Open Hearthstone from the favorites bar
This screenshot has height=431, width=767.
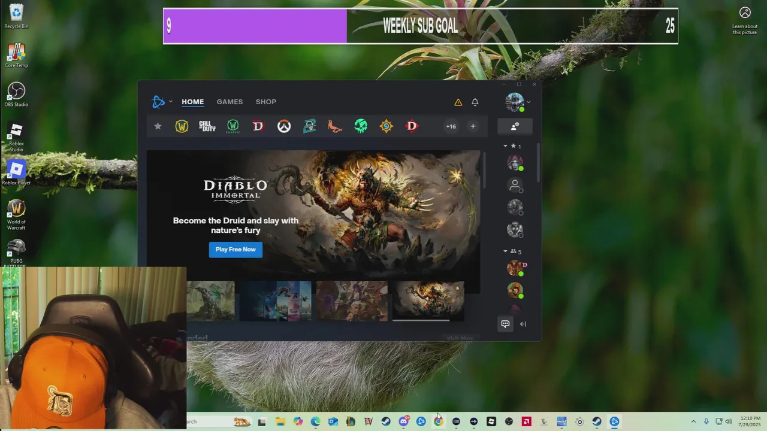(386, 126)
